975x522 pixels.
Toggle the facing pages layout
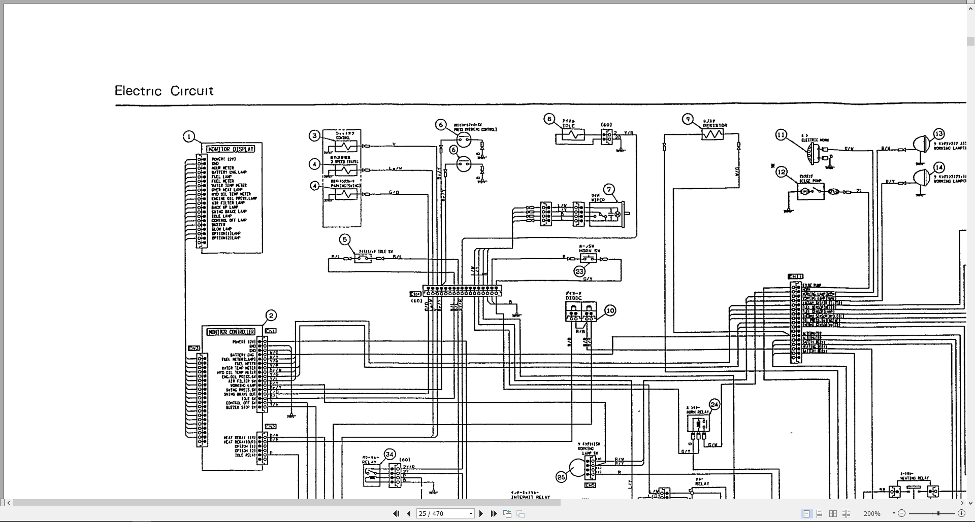(833, 513)
